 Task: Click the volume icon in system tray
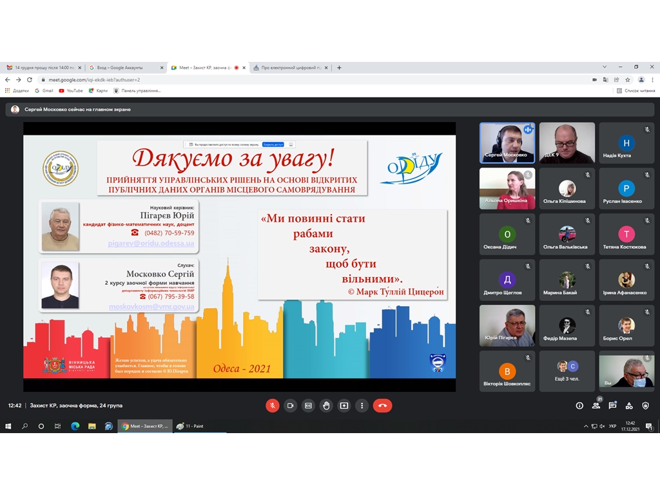click(603, 427)
